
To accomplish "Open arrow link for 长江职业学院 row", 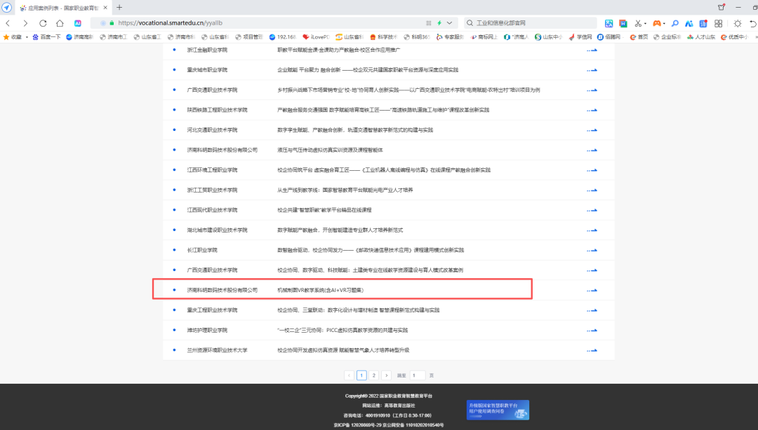I will click(592, 251).
